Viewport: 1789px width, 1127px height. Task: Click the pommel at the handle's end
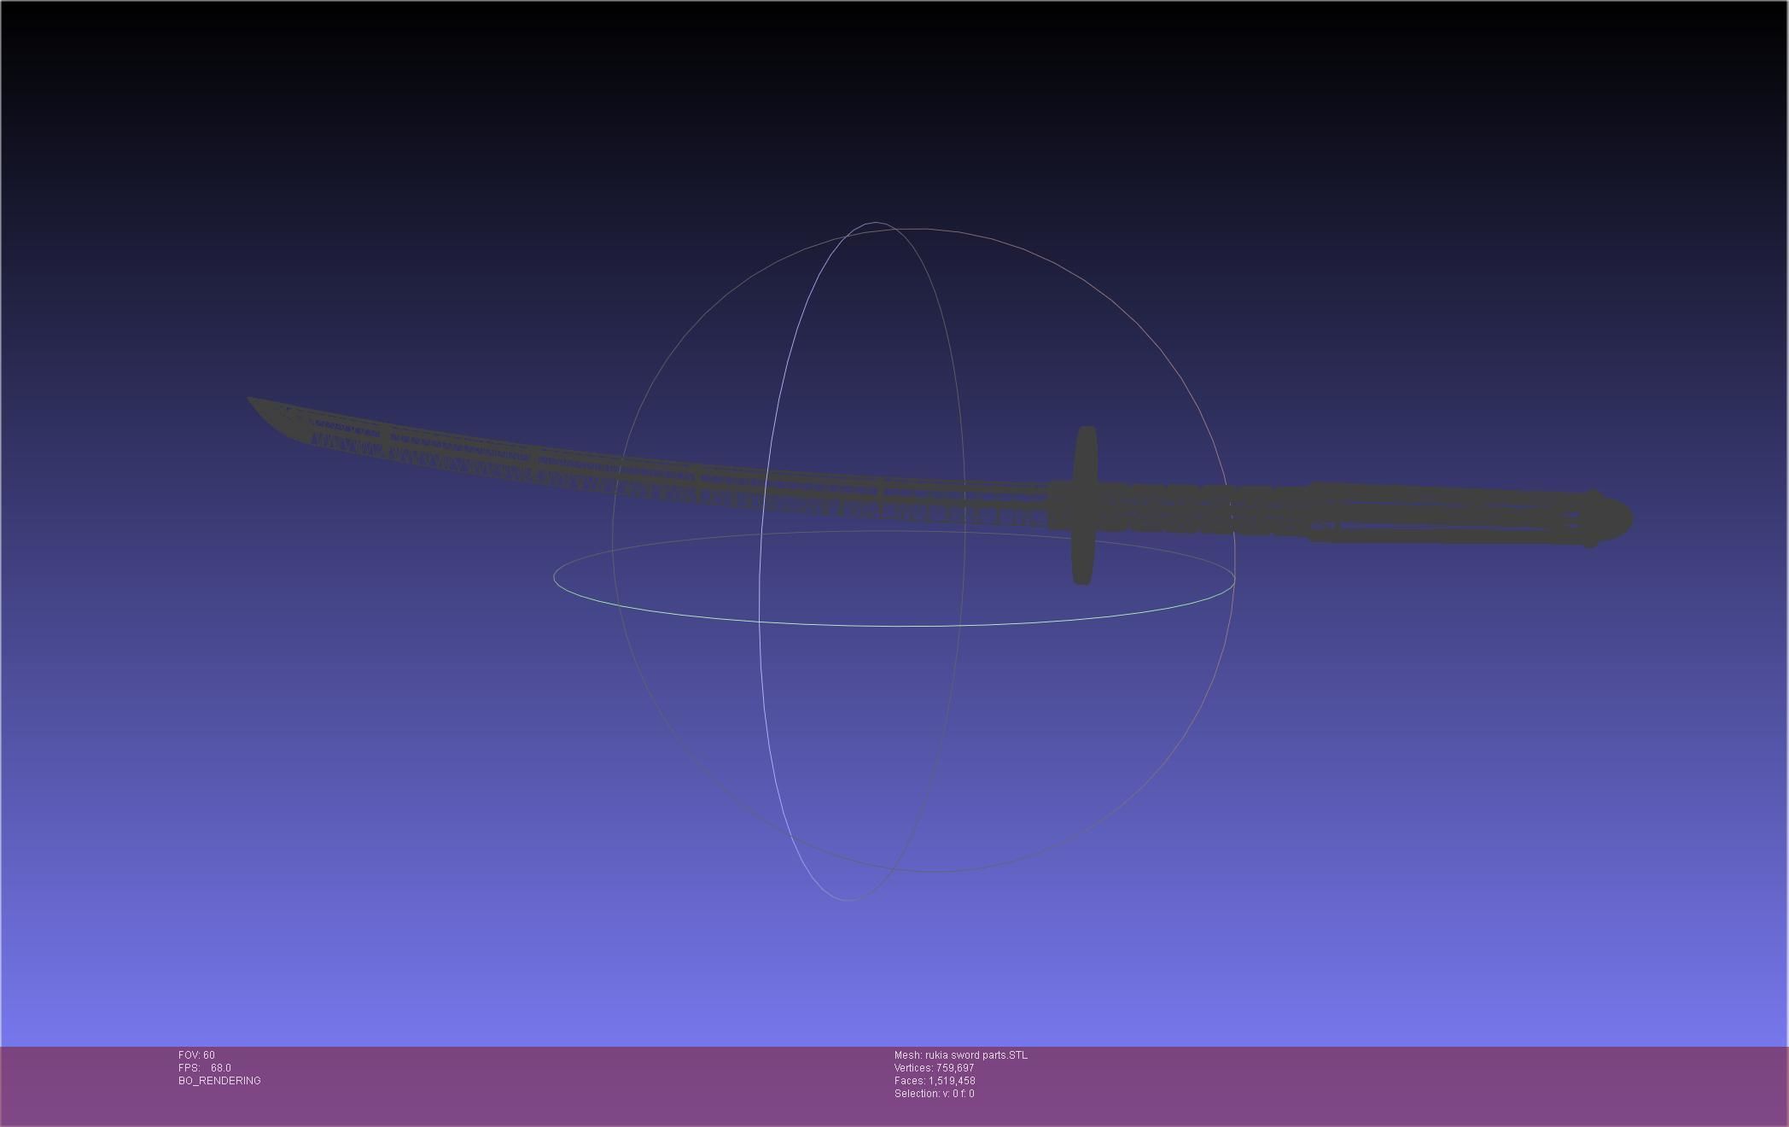[1611, 518]
